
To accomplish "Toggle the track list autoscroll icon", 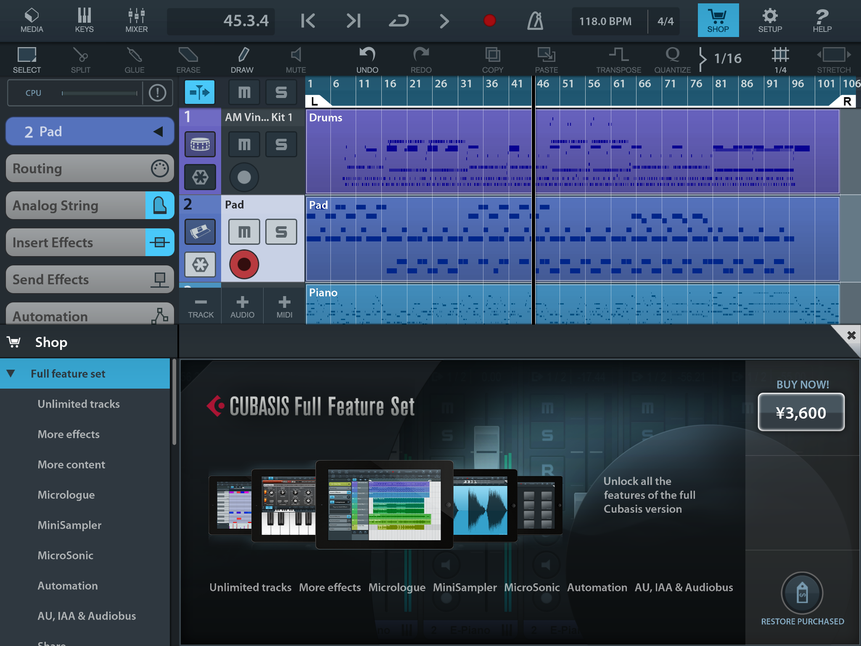I will click(x=200, y=92).
